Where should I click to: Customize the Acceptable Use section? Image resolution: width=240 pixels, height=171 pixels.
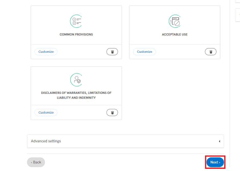point(144,52)
